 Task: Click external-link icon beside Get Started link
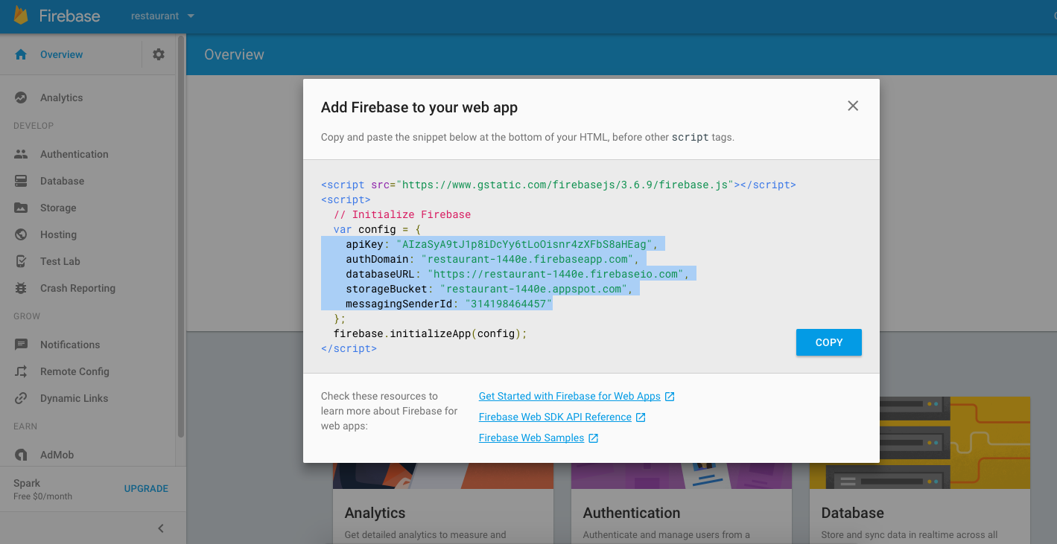[670, 397]
